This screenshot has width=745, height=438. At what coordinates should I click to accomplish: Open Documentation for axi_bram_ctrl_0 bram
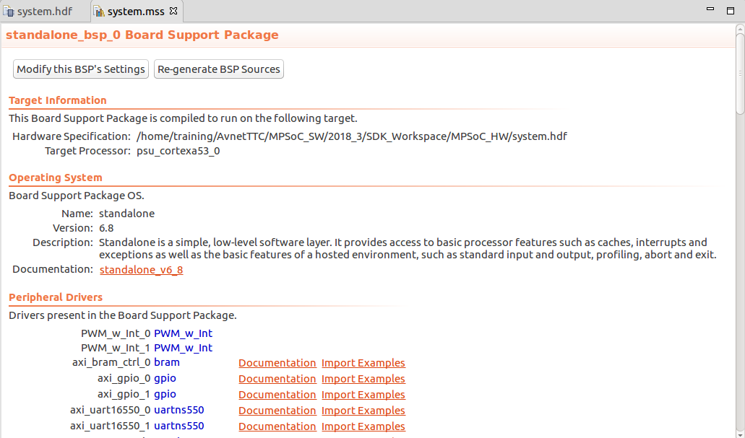(277, 363)
